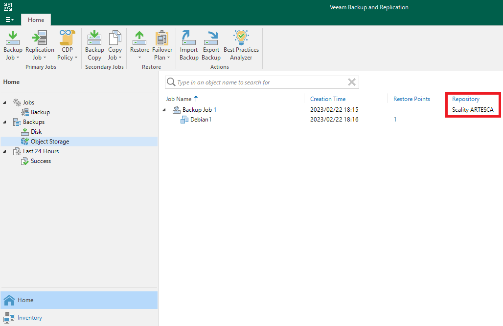
Task: Click creation time 2023/02/22 18:15
Action: (x=334, y=110)
